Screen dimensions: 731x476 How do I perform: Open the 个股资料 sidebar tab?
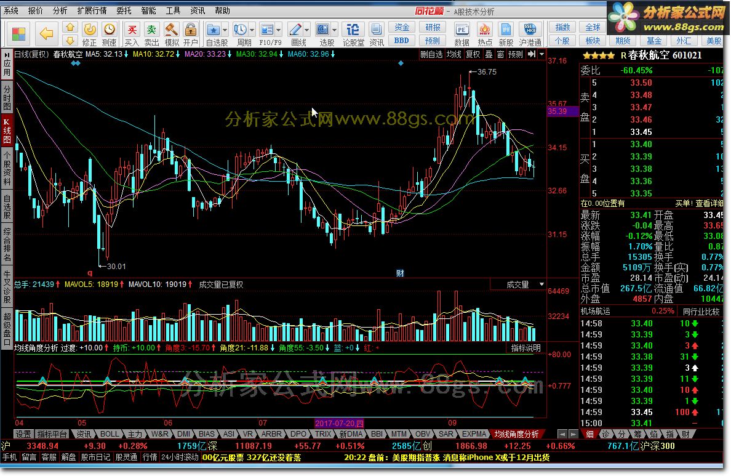tap(7, 169)
